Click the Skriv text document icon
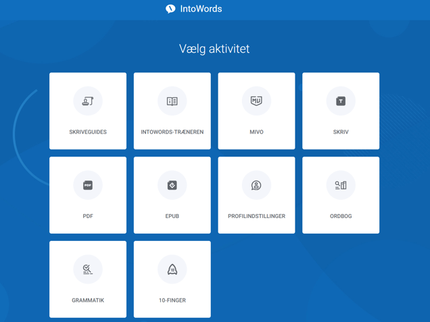This screenshot has width=430, height=322. [341, 101]
